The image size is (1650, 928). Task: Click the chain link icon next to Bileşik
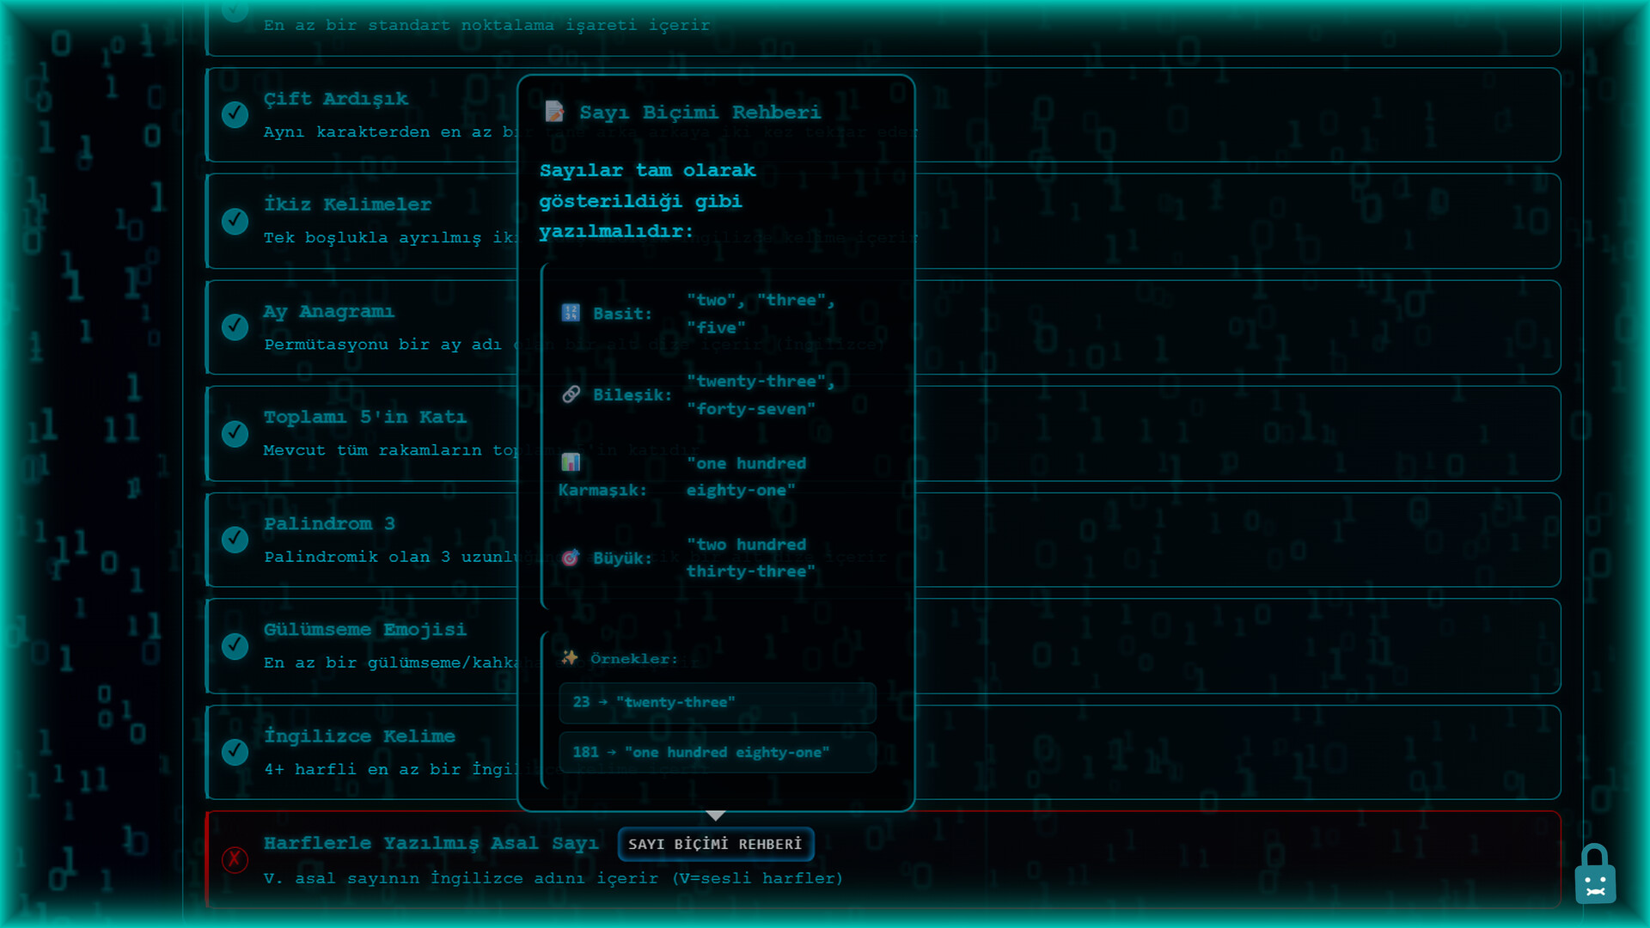click(x=571, y=394)
